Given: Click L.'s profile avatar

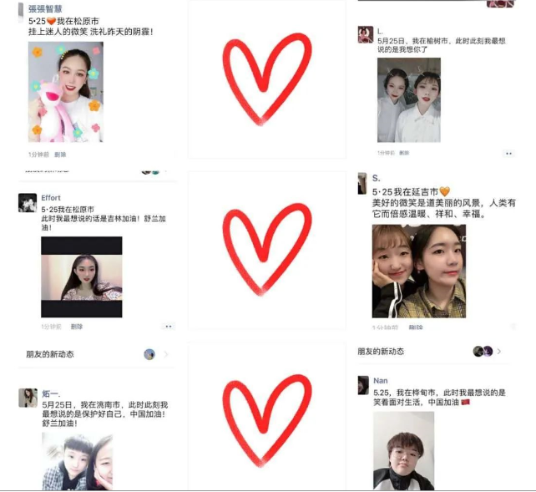Looking at the screenshot, I should [366, 34].
